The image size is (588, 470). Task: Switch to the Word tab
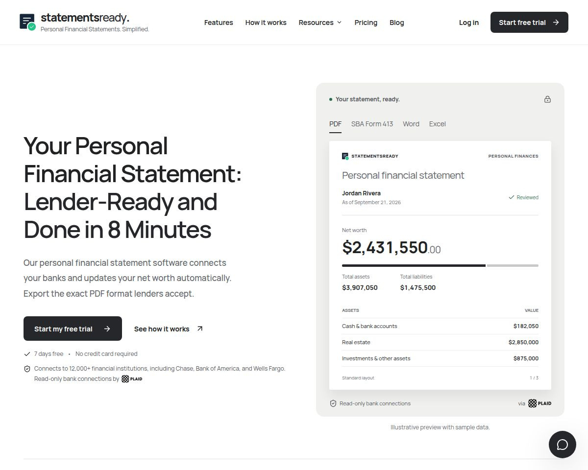[411, 124]
